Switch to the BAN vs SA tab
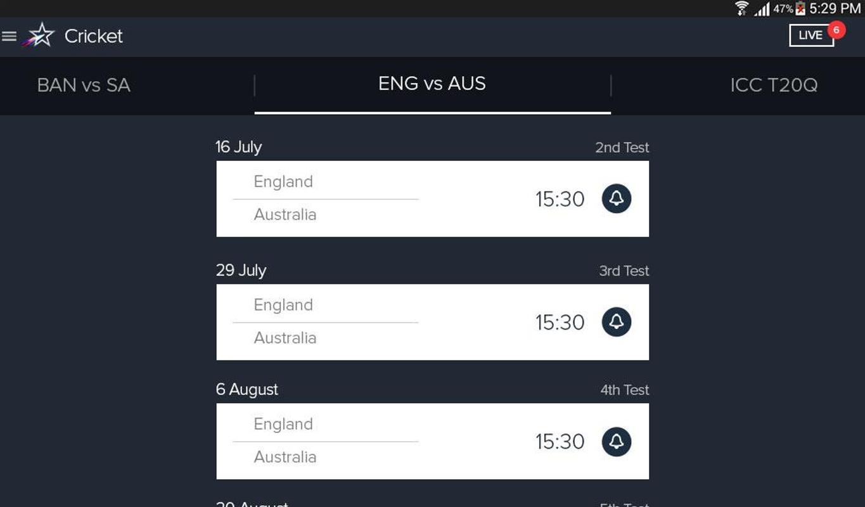The image size is (865, 507). (84, 86)
